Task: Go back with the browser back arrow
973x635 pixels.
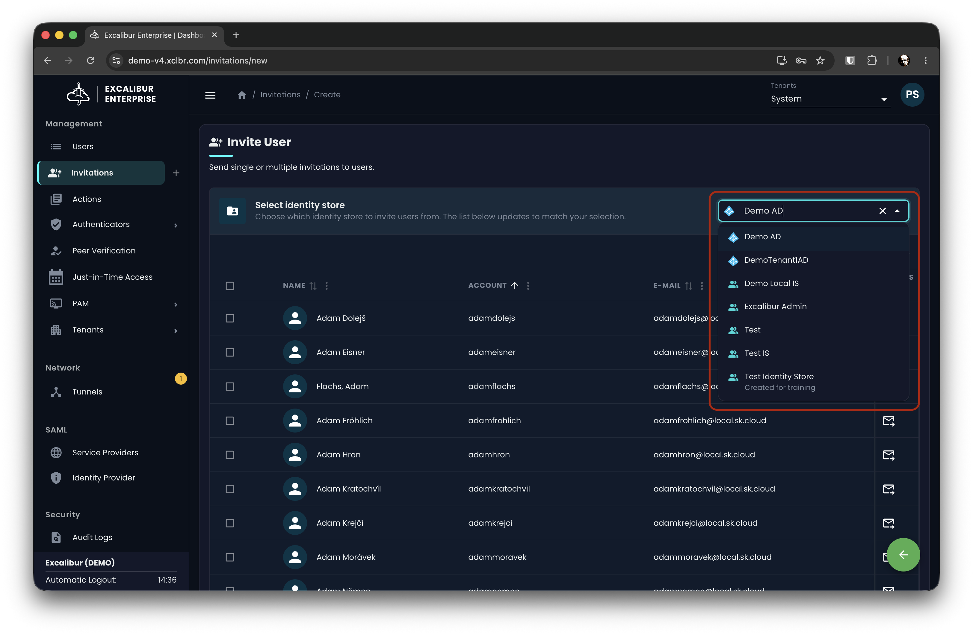Action: pyautogui.click(x=47, y=61)
